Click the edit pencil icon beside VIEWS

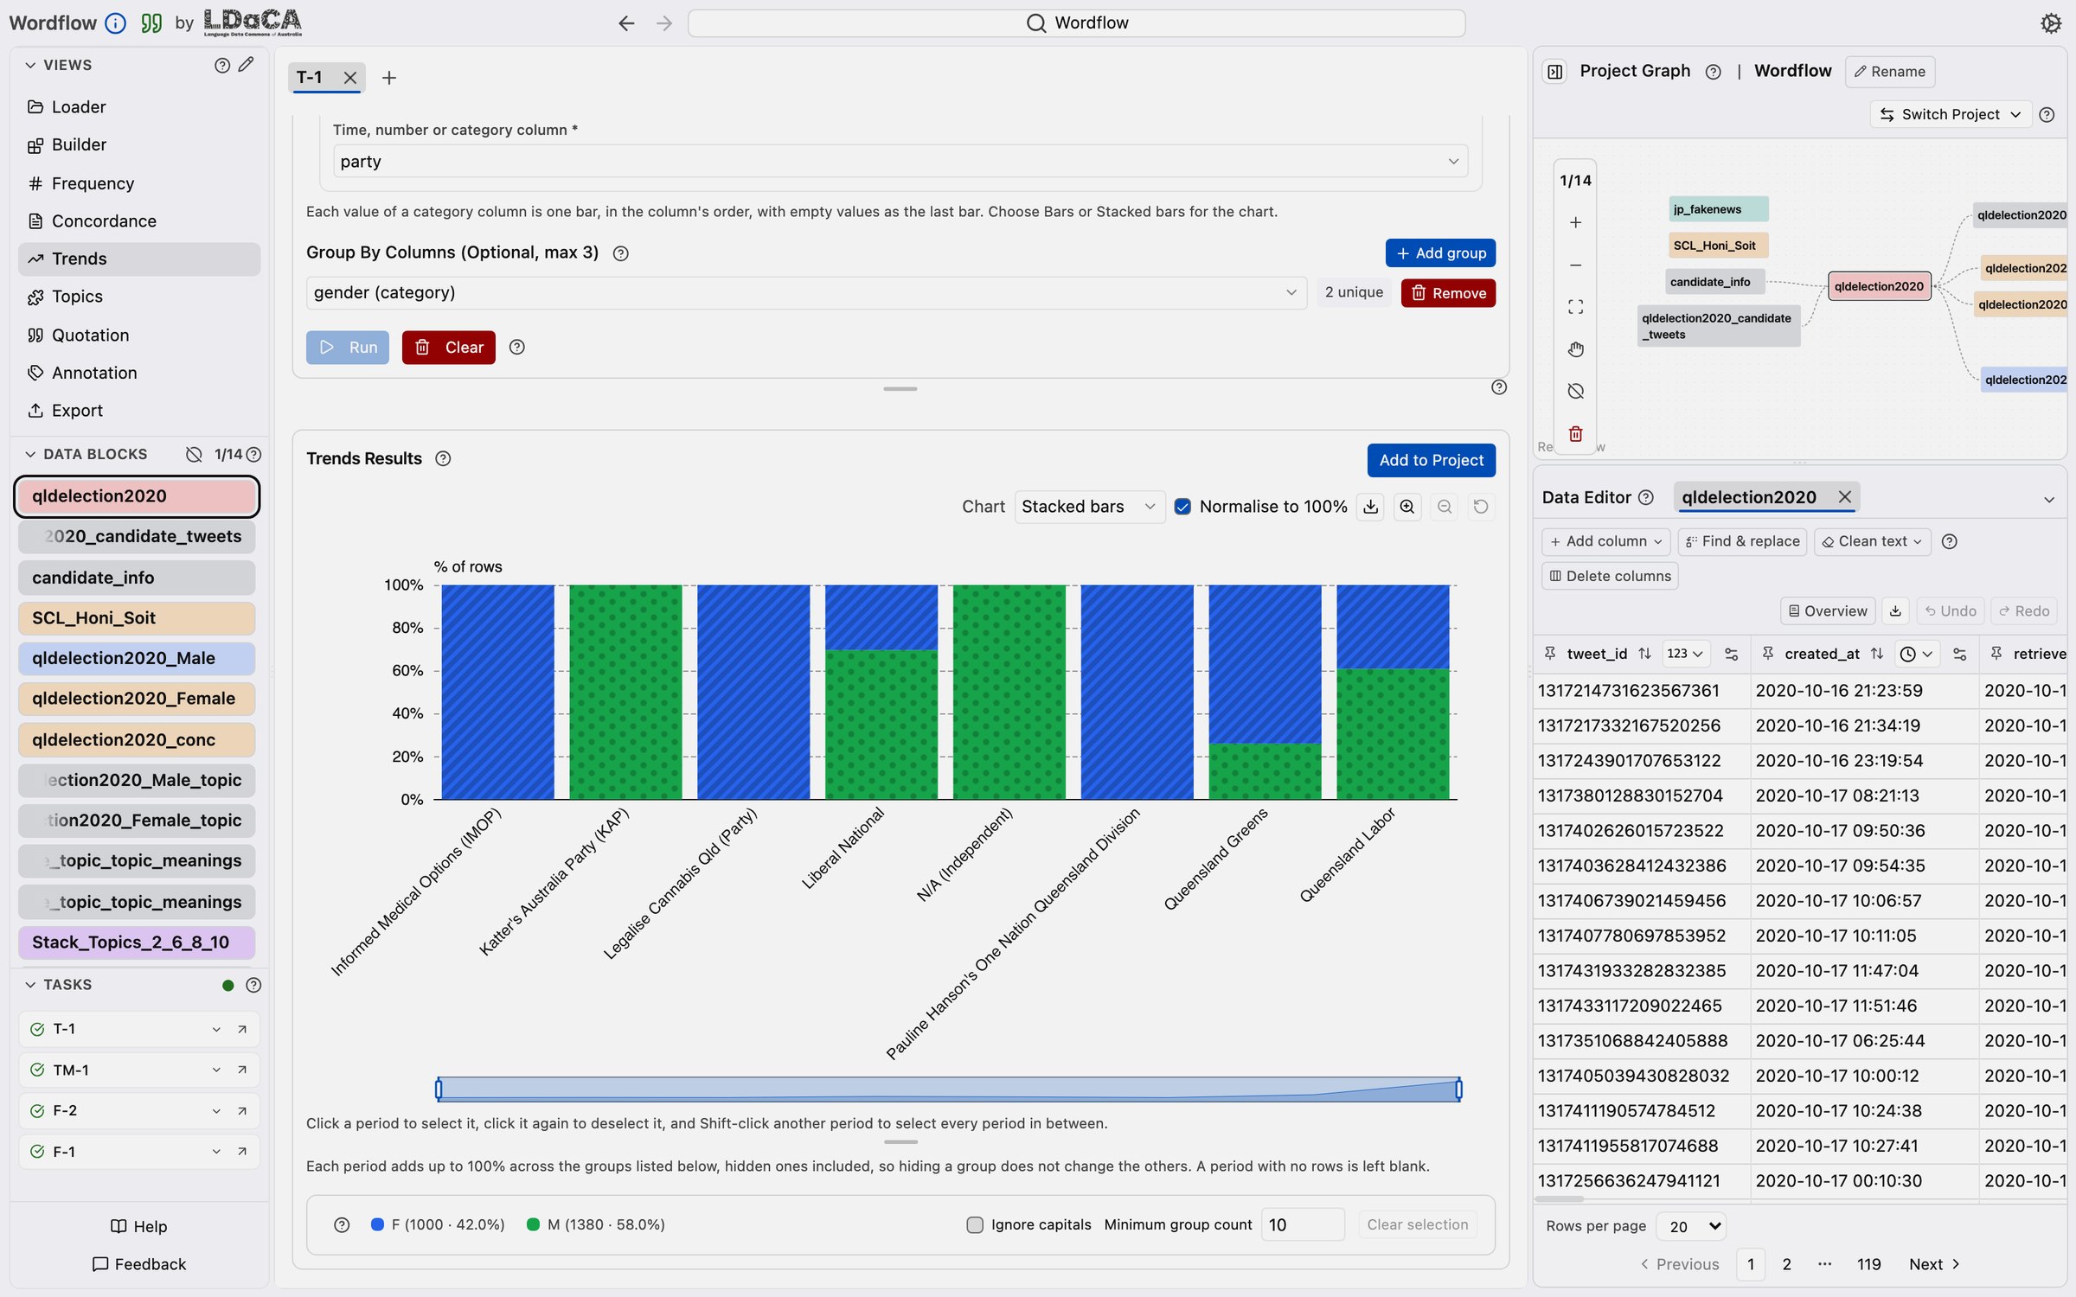(247, 65)
